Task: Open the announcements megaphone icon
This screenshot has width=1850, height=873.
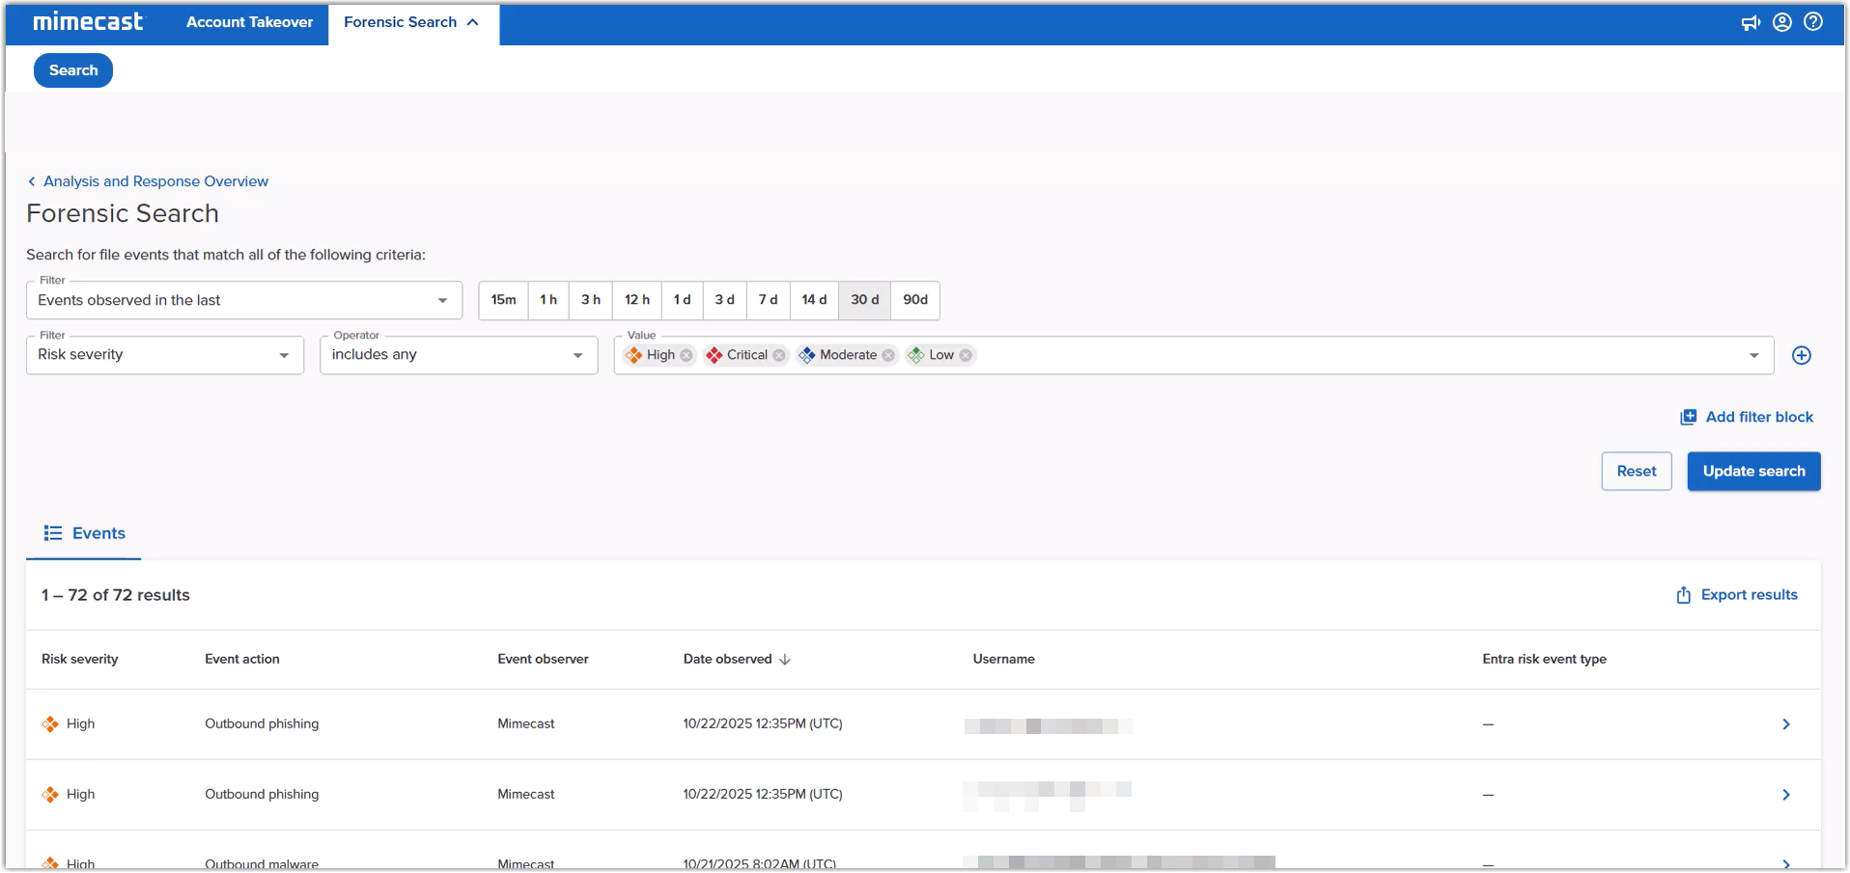Action: 1752,22
